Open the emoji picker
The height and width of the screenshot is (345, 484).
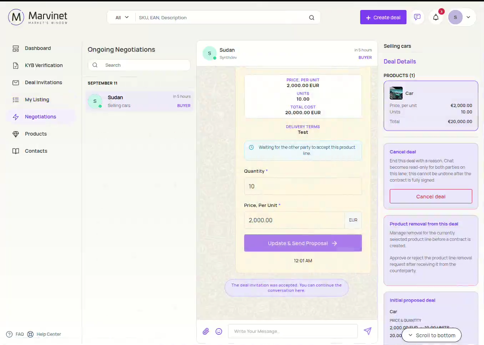tap(219, 331)
